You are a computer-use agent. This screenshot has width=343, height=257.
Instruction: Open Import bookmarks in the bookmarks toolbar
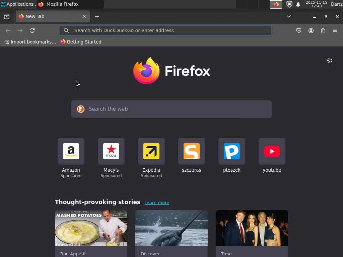coord(30,42)
